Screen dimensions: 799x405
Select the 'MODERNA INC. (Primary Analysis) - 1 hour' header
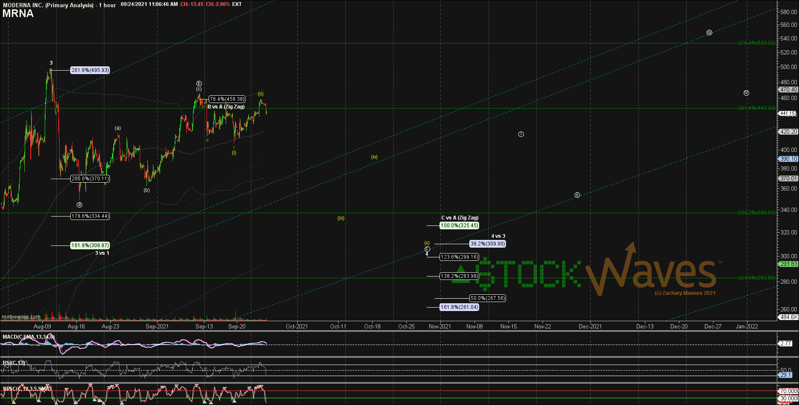(x=59, y=5)
